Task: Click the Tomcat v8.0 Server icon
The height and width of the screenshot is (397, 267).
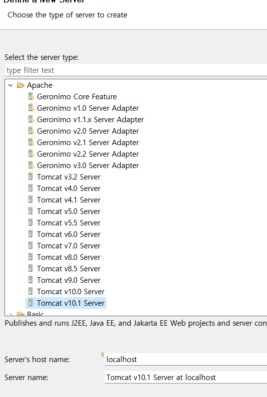Action: tap(30, 257)
